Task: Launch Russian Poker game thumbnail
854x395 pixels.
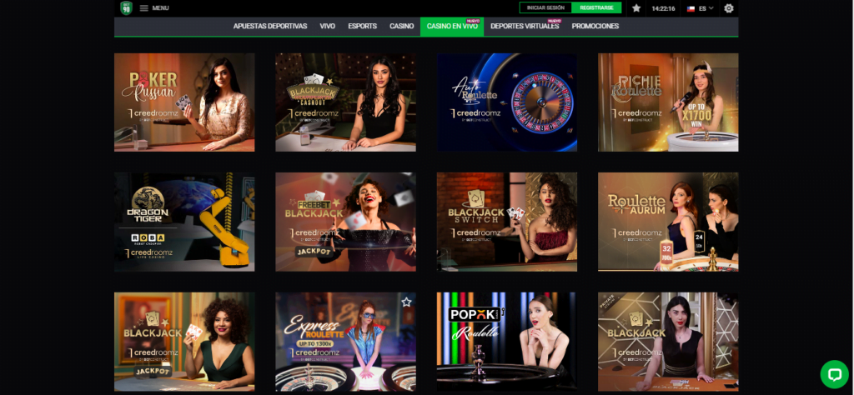Action: 184,102
